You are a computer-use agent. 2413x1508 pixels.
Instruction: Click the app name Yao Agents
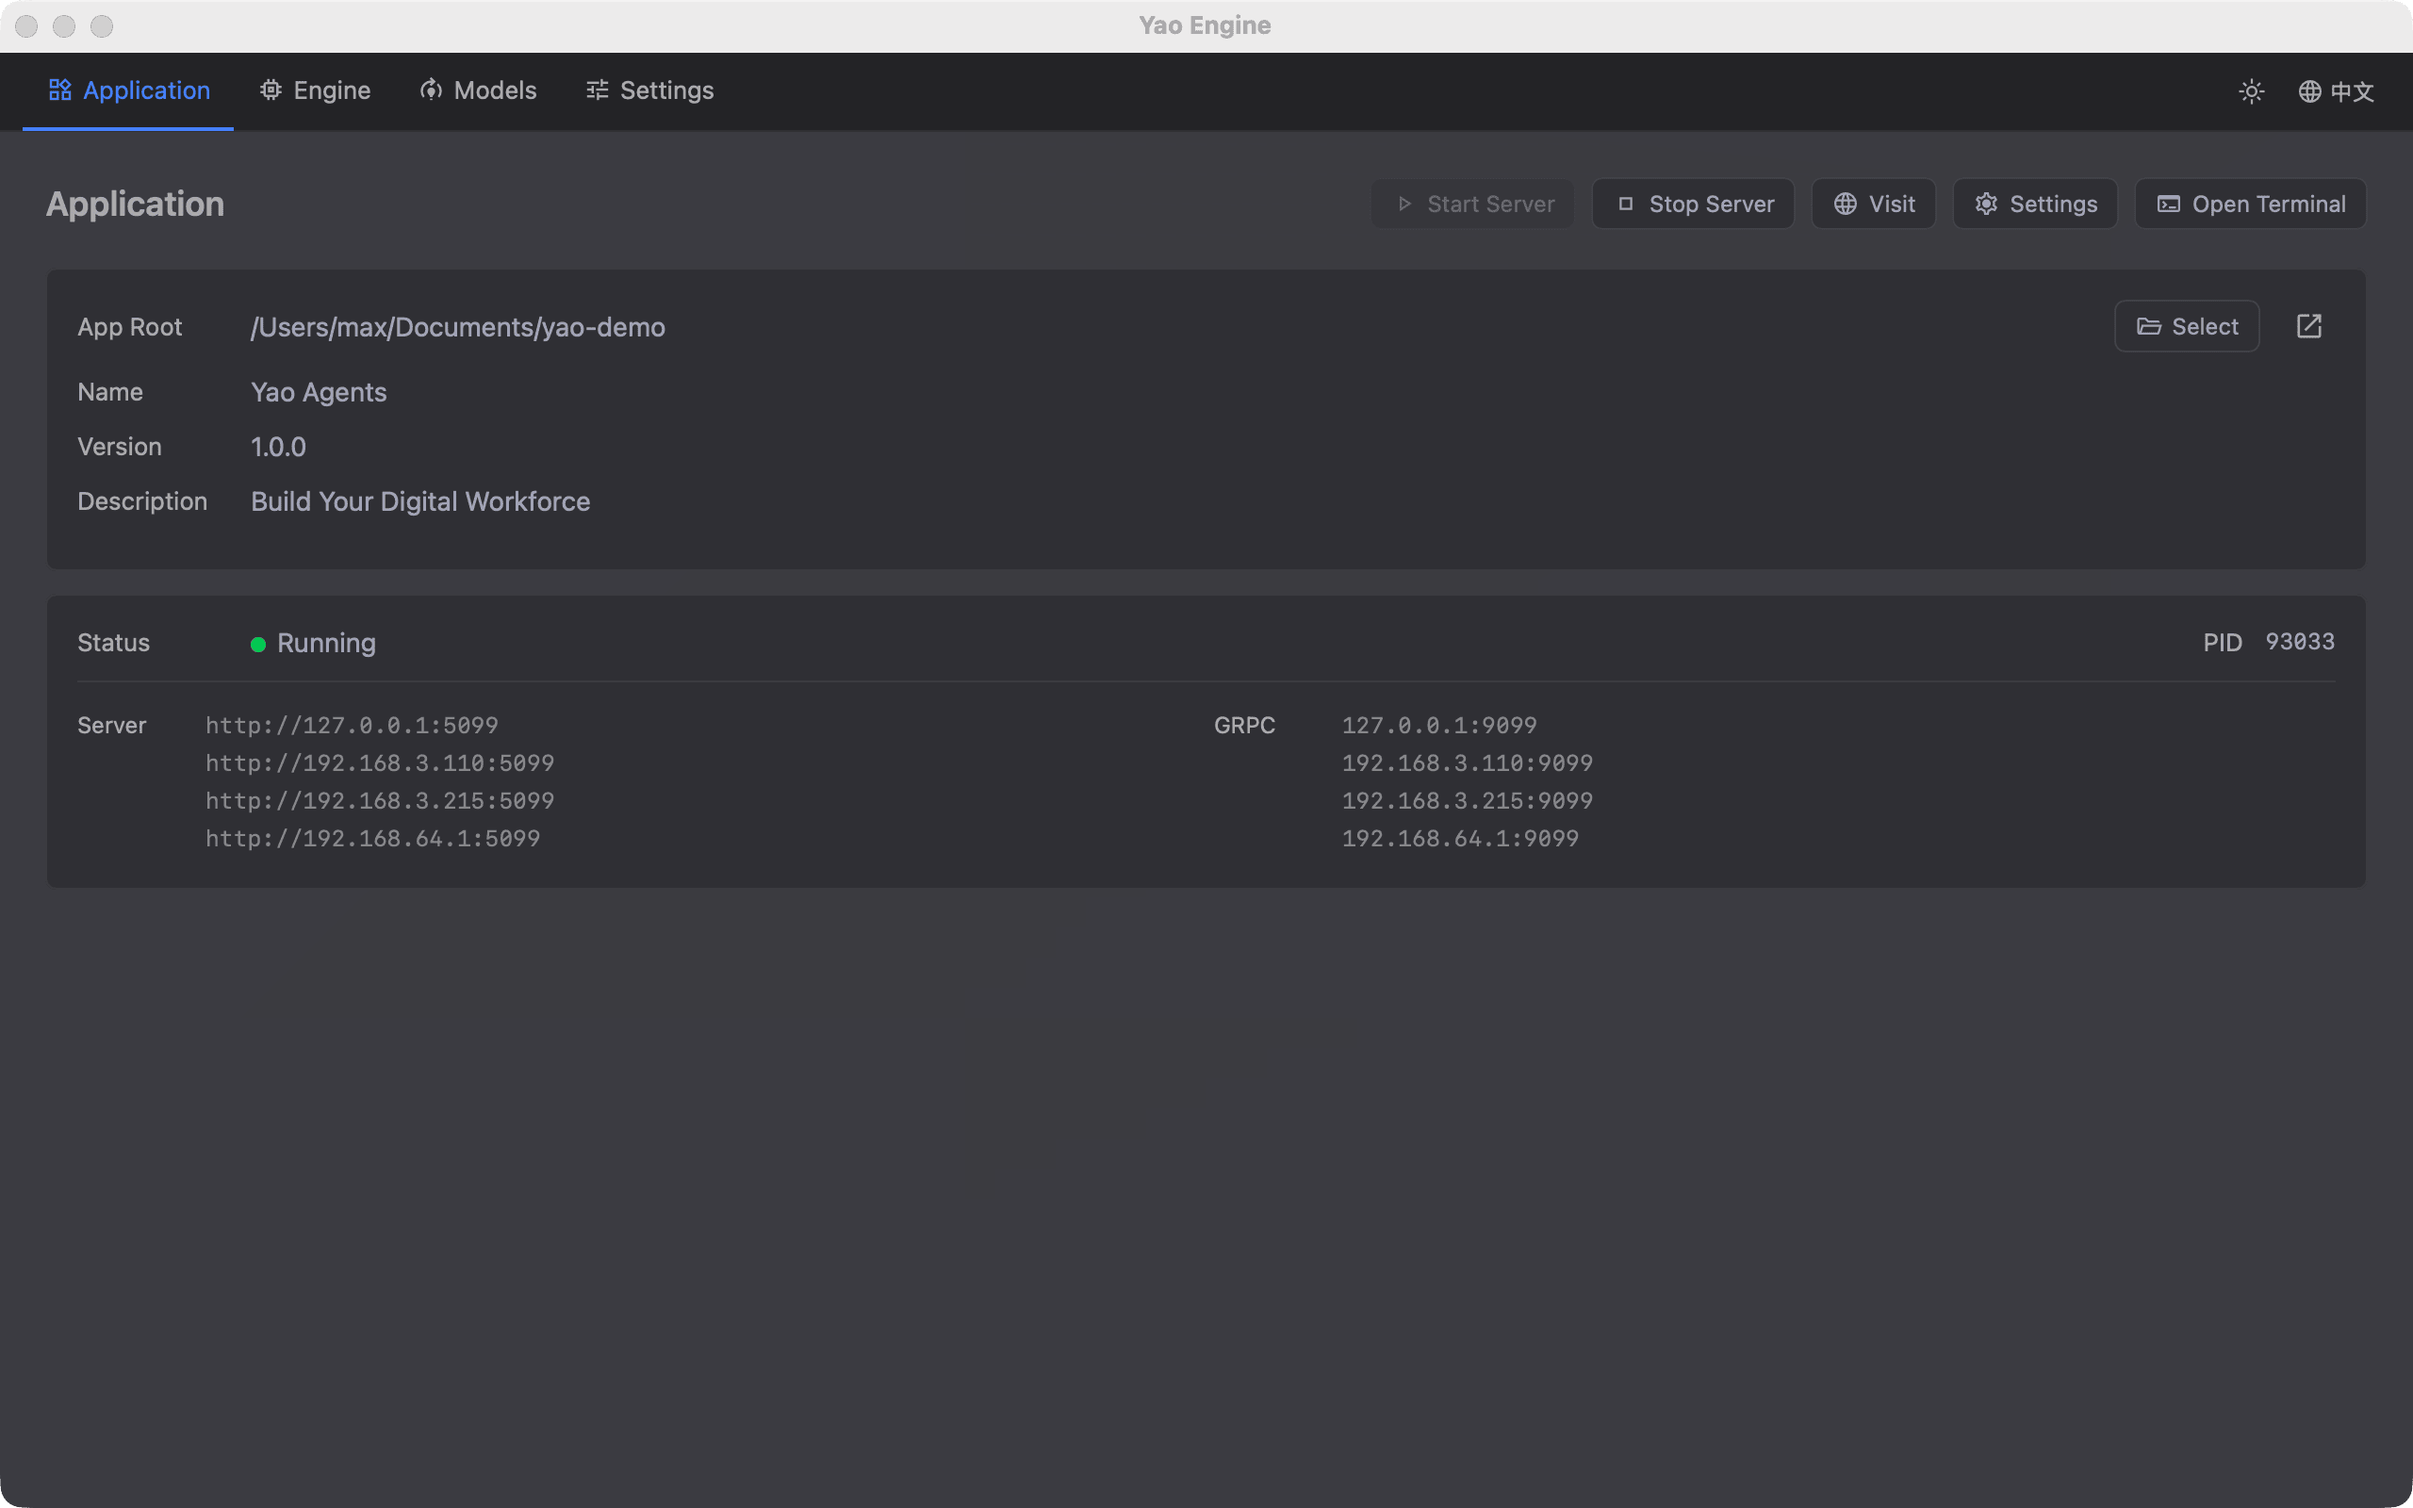[x=318, y=392]
